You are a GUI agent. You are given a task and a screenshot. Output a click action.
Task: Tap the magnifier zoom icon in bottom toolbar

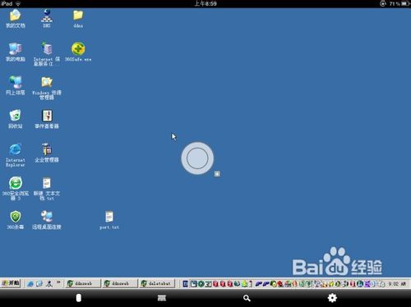tap(247, 298)
